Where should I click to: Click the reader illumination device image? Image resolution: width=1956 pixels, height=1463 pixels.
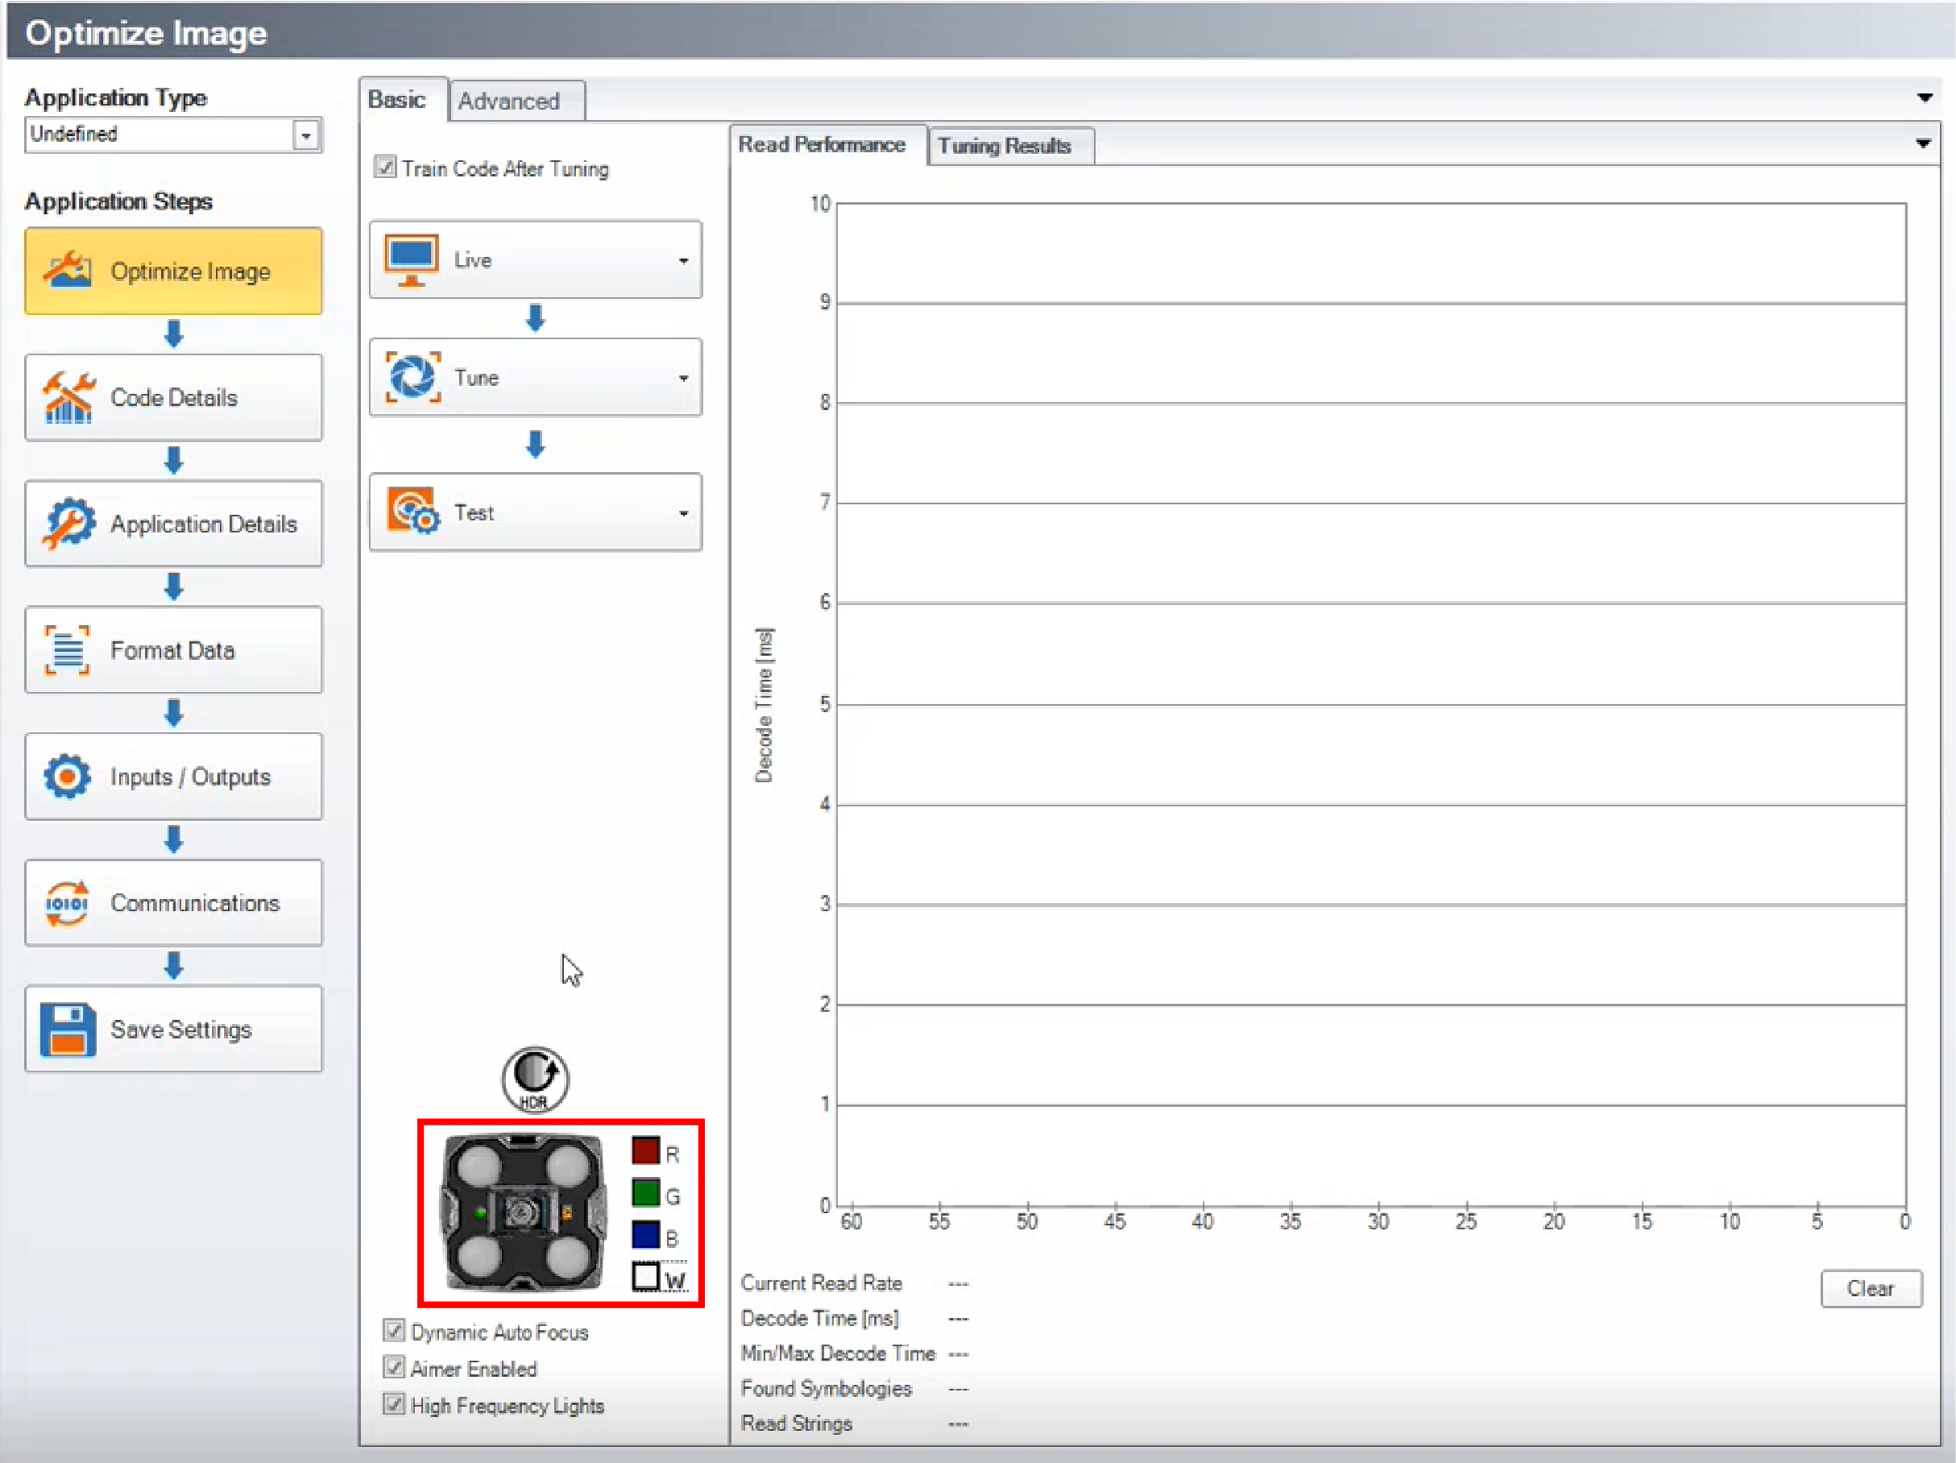coord(524,1212)
